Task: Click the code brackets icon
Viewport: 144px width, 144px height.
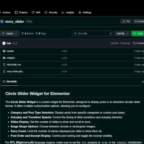Action: pos(135,33)
